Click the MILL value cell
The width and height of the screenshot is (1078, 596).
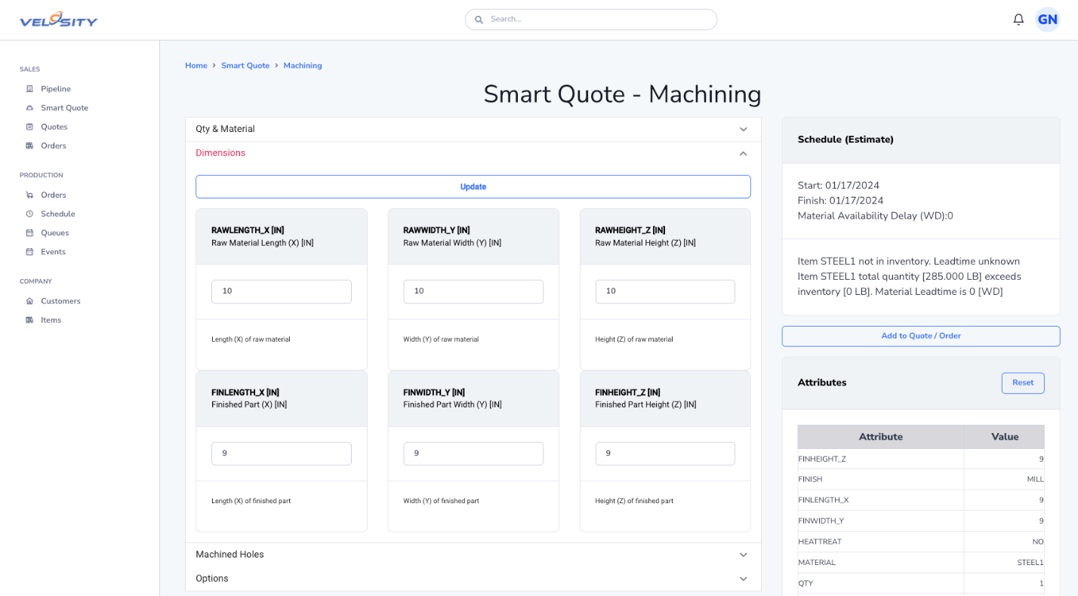(x=1005, y=479)
